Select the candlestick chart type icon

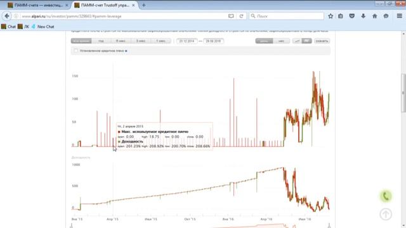tap(307, 41)
